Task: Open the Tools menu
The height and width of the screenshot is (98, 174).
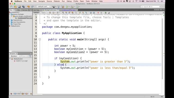Action: 88,1
